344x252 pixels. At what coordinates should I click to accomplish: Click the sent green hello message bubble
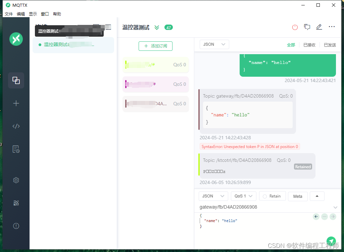[x=288, y=65]
